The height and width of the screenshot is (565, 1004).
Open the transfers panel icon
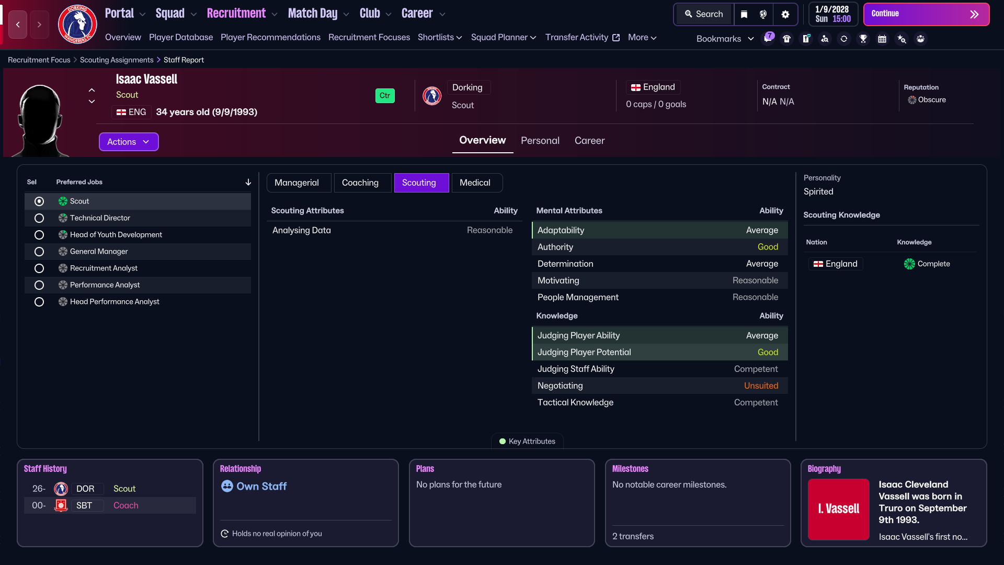click(x=806, y=38)
